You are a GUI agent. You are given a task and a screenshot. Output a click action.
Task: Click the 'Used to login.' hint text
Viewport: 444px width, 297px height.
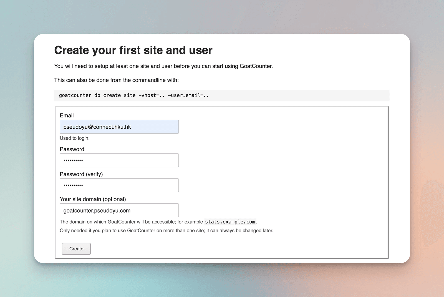[x=75, y=138]
